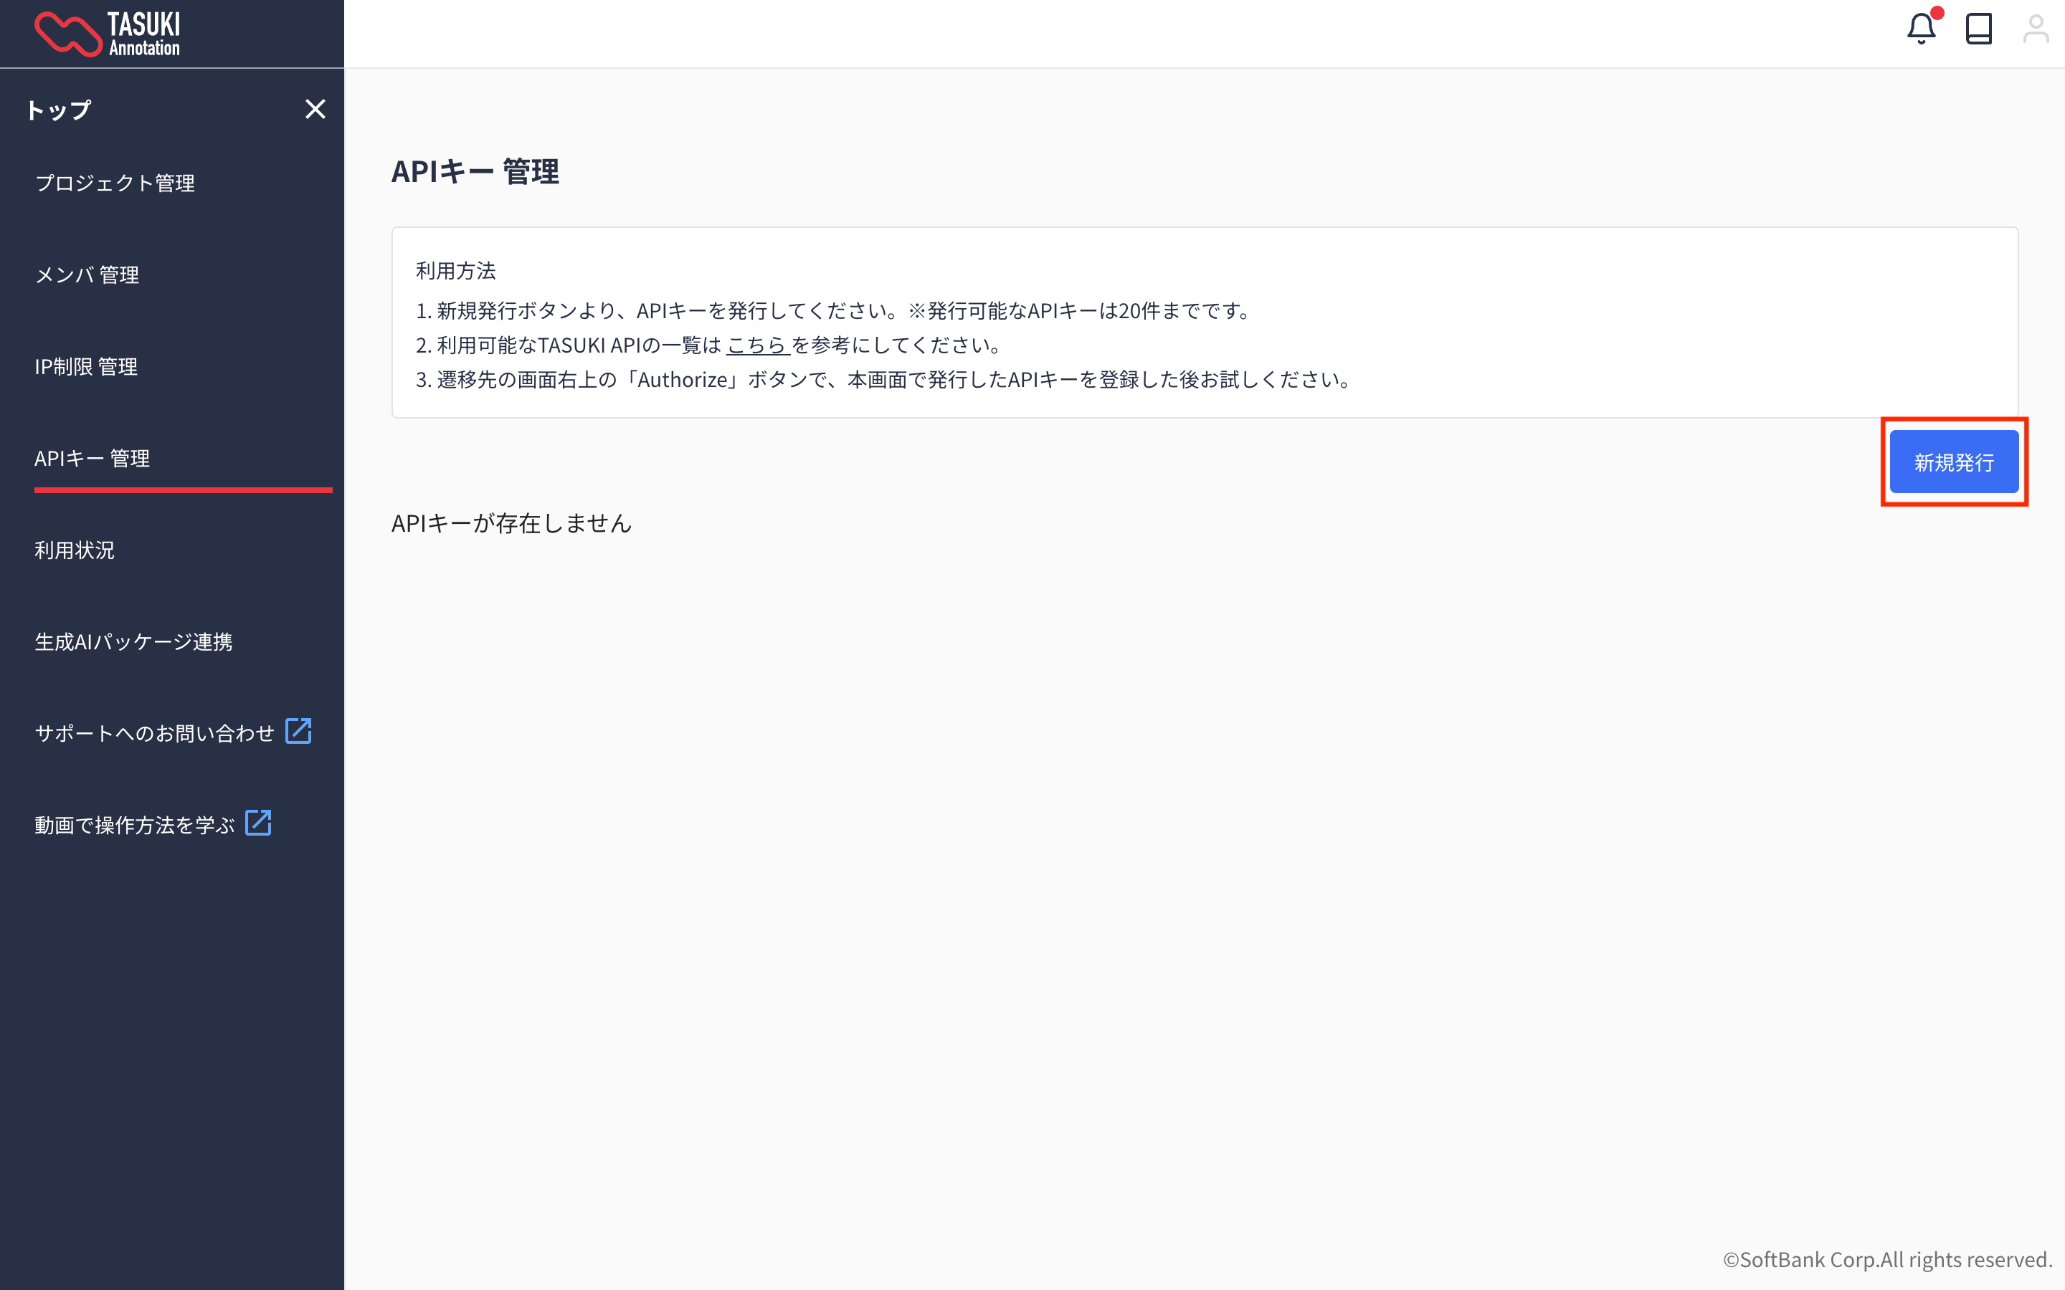Click the APIキーが存在しません message text
Viewport: 2065px width, 1290px height.
tap(512, 523)
